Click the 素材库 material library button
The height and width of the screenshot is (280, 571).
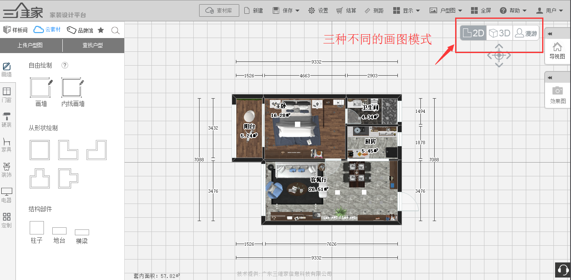coord(219,10)
